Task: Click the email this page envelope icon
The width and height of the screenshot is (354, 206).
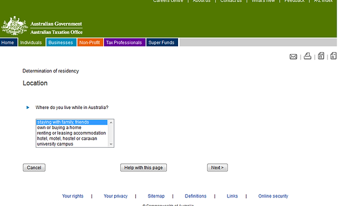Action: pos(293,56)
